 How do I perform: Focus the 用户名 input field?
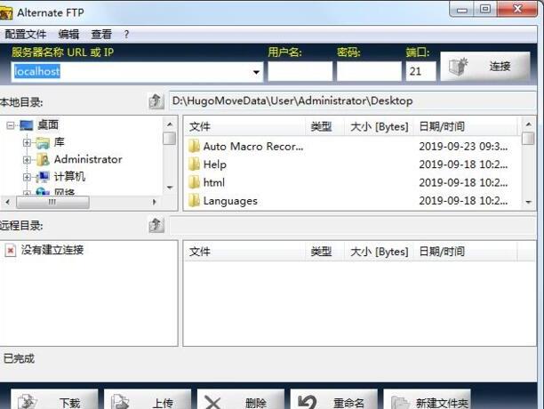pos(300,71)
